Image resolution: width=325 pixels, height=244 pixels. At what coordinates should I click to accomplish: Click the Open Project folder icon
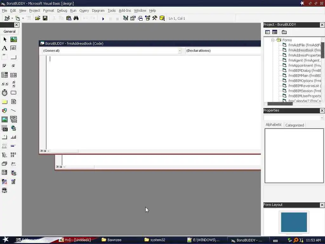37,18
